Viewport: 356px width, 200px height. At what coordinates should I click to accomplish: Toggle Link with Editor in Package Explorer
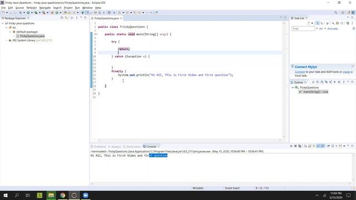pyautogui.click(x=66, y=18)
